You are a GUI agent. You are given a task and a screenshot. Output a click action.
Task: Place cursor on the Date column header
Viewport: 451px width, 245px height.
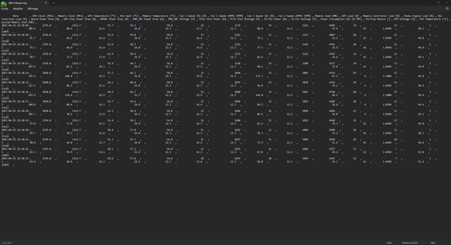point(15,16)
